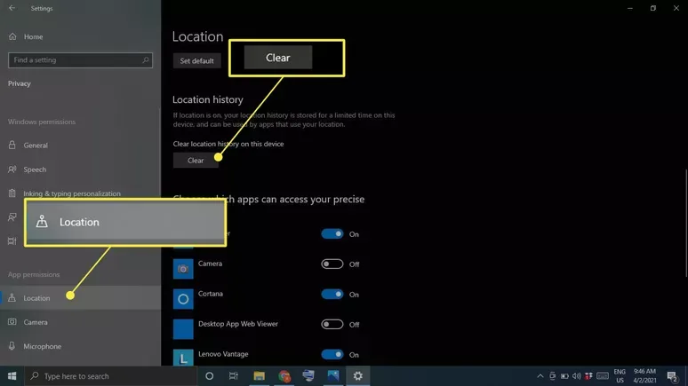Click the Location history heading

click(x=207, y=99)
